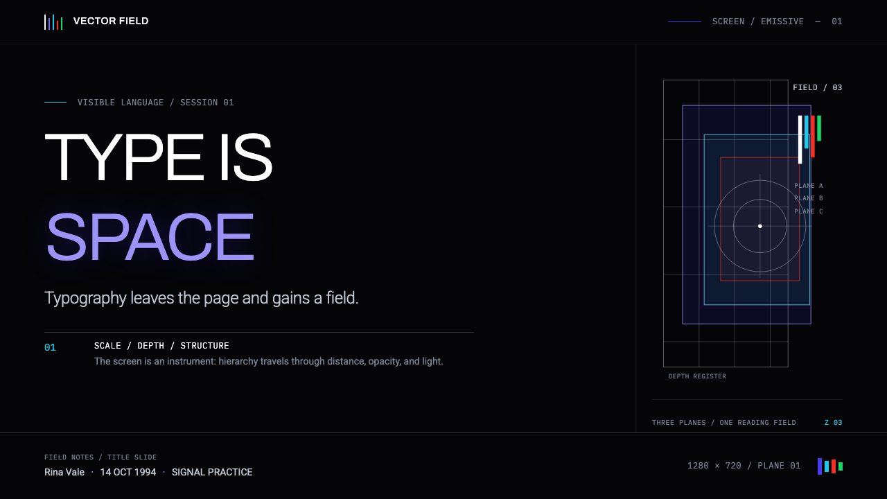Click the sentence starting 'The screen is an instrument'

269,361
